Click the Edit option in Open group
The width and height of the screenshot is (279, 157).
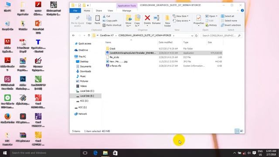point(209,20)
